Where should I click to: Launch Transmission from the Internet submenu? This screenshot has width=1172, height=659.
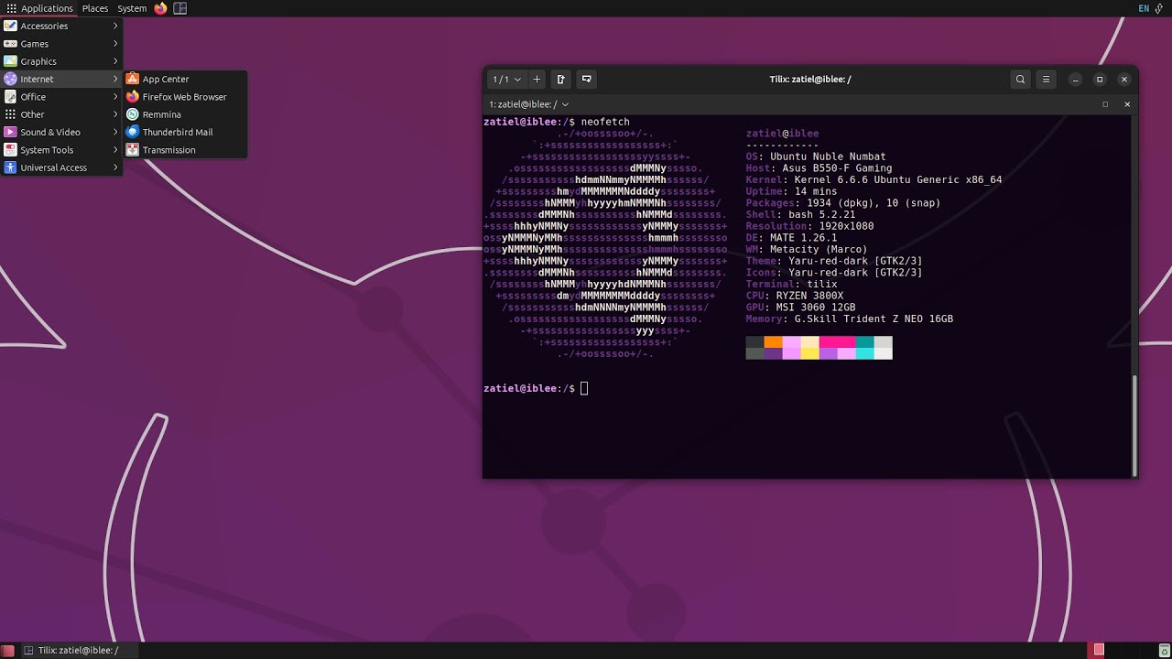pos(185,150)
